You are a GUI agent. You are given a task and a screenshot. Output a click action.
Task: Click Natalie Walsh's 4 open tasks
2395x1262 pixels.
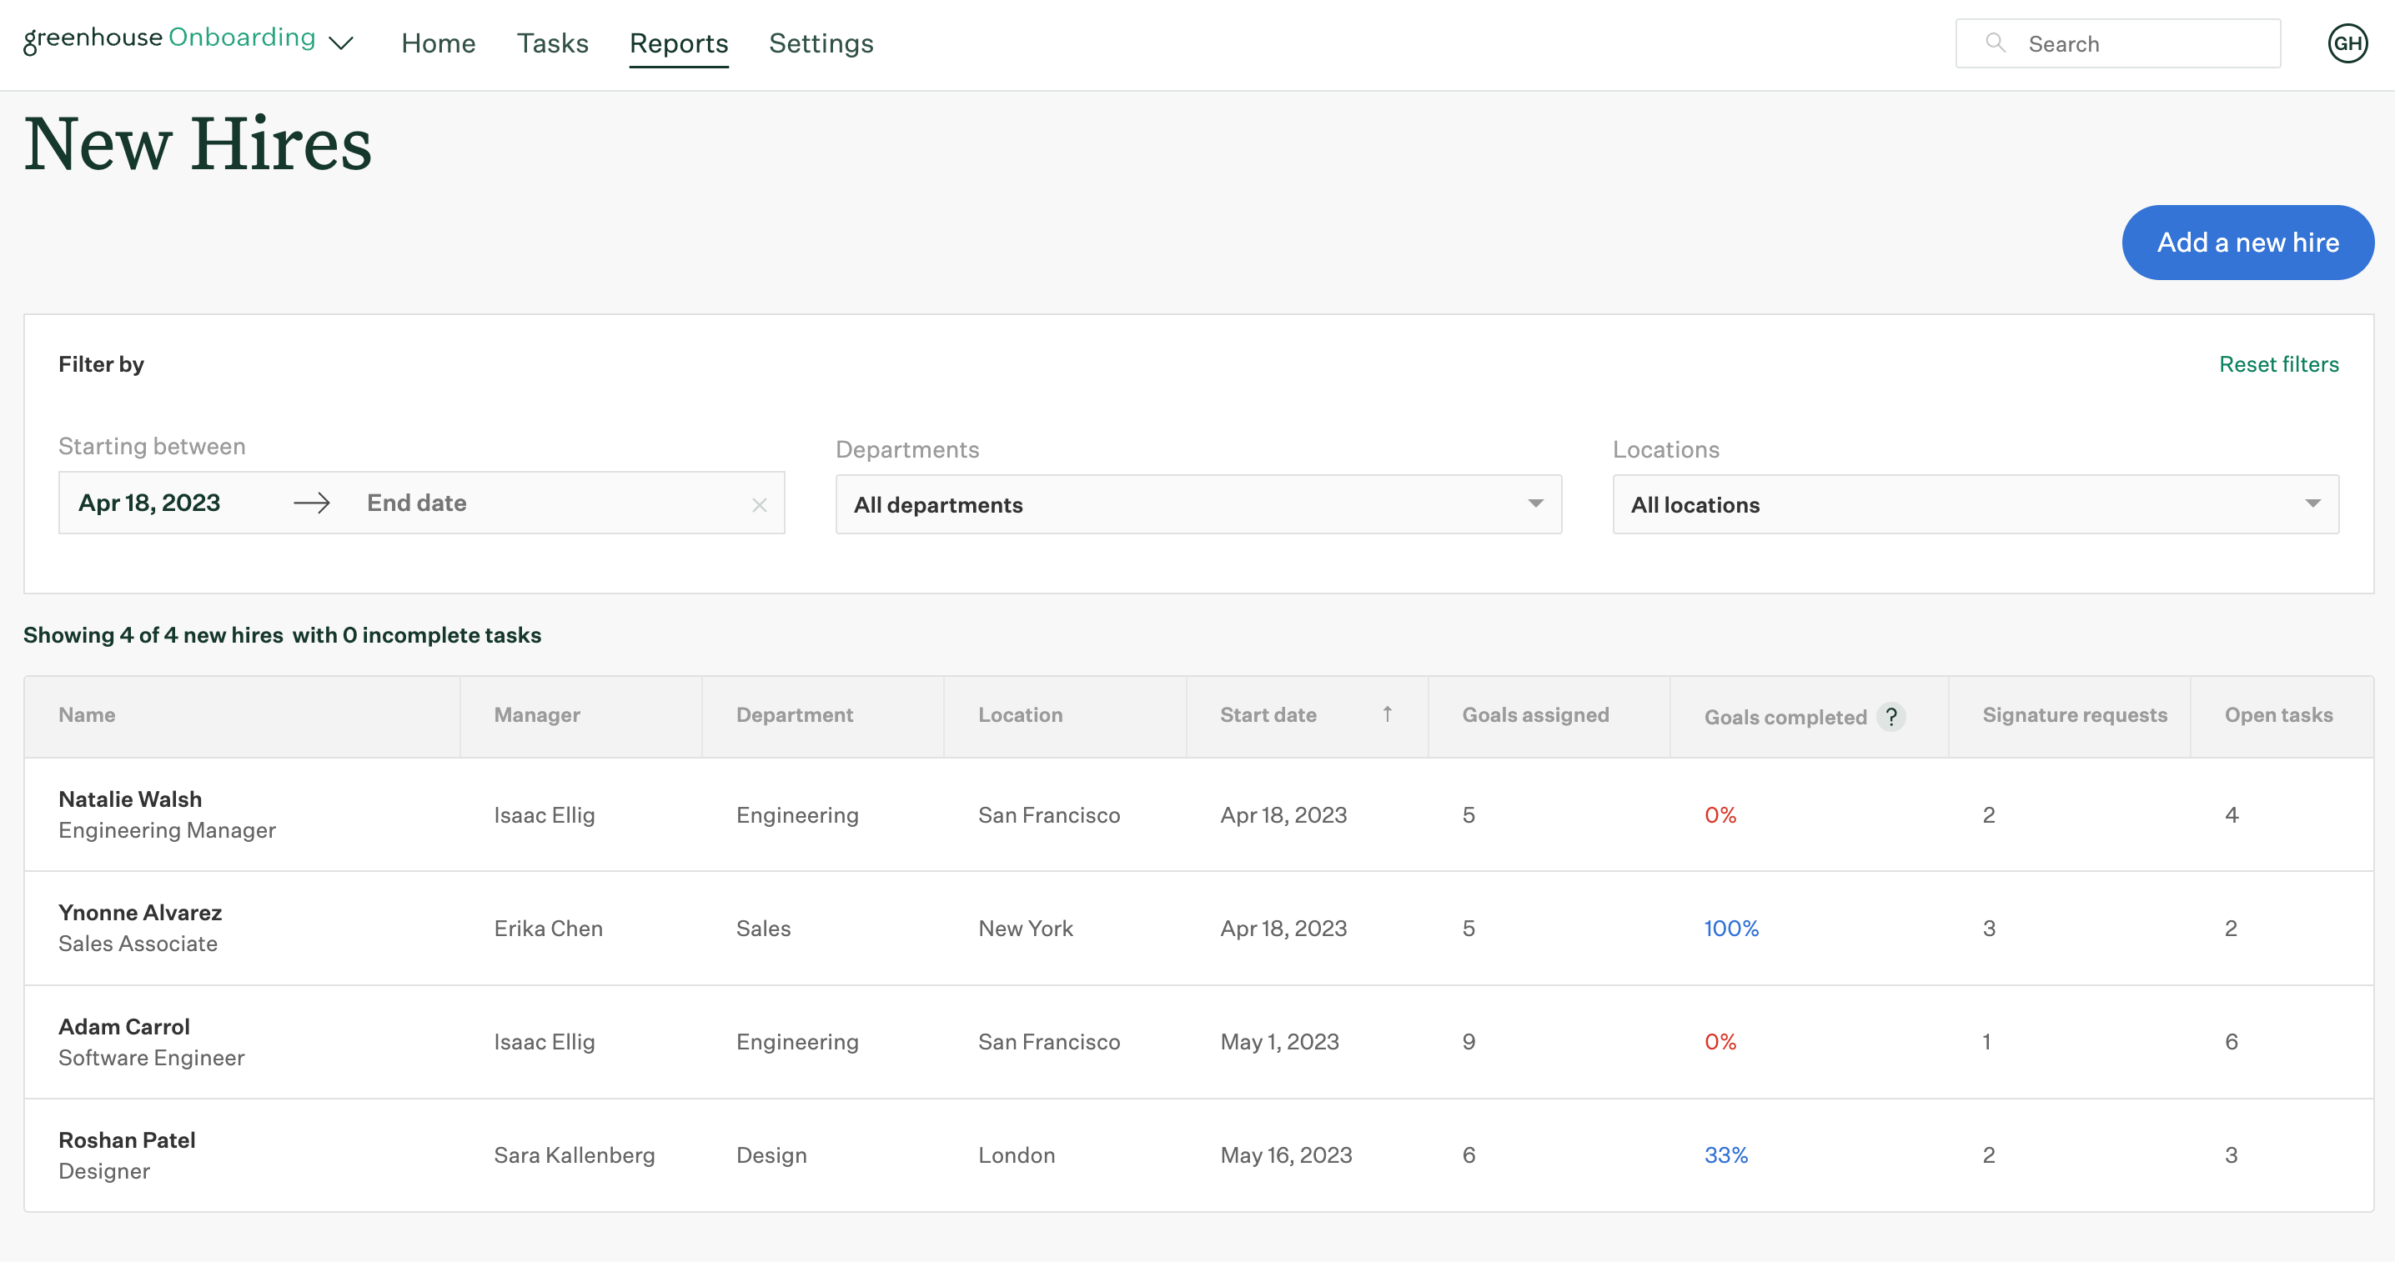[x=2232, y=815]
